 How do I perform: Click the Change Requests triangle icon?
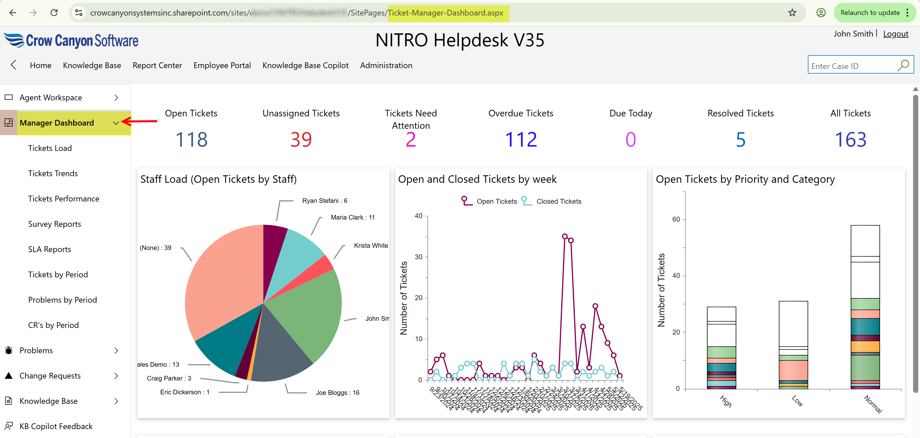coord(9,376)
